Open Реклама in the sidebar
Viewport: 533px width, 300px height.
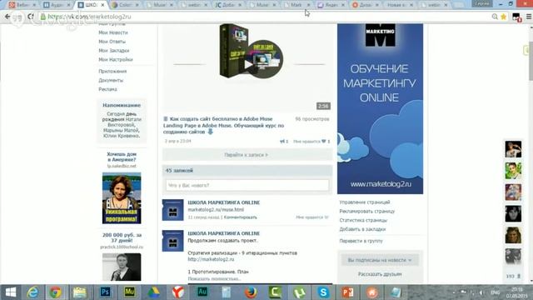click(x=107, y=89)
